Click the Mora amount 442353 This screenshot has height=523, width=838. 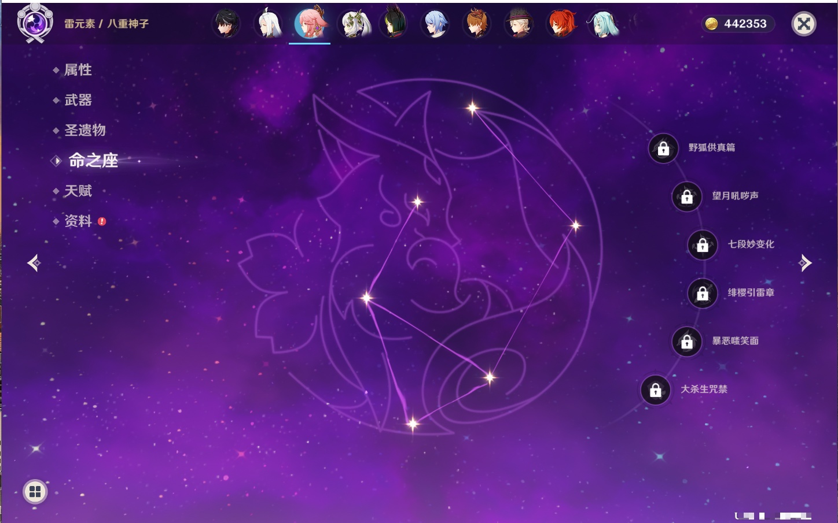coord(745,24)
